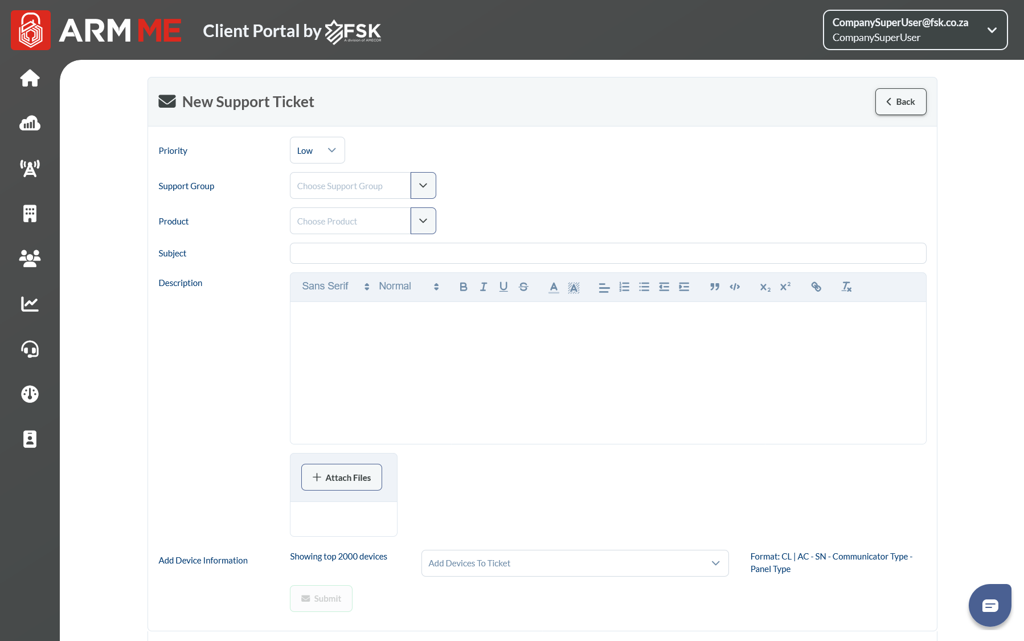Image resolution: width=1024 pixels, height=641 pixels.
Task: Open the CompanySuperUser account menu
Action: (915, 30)
